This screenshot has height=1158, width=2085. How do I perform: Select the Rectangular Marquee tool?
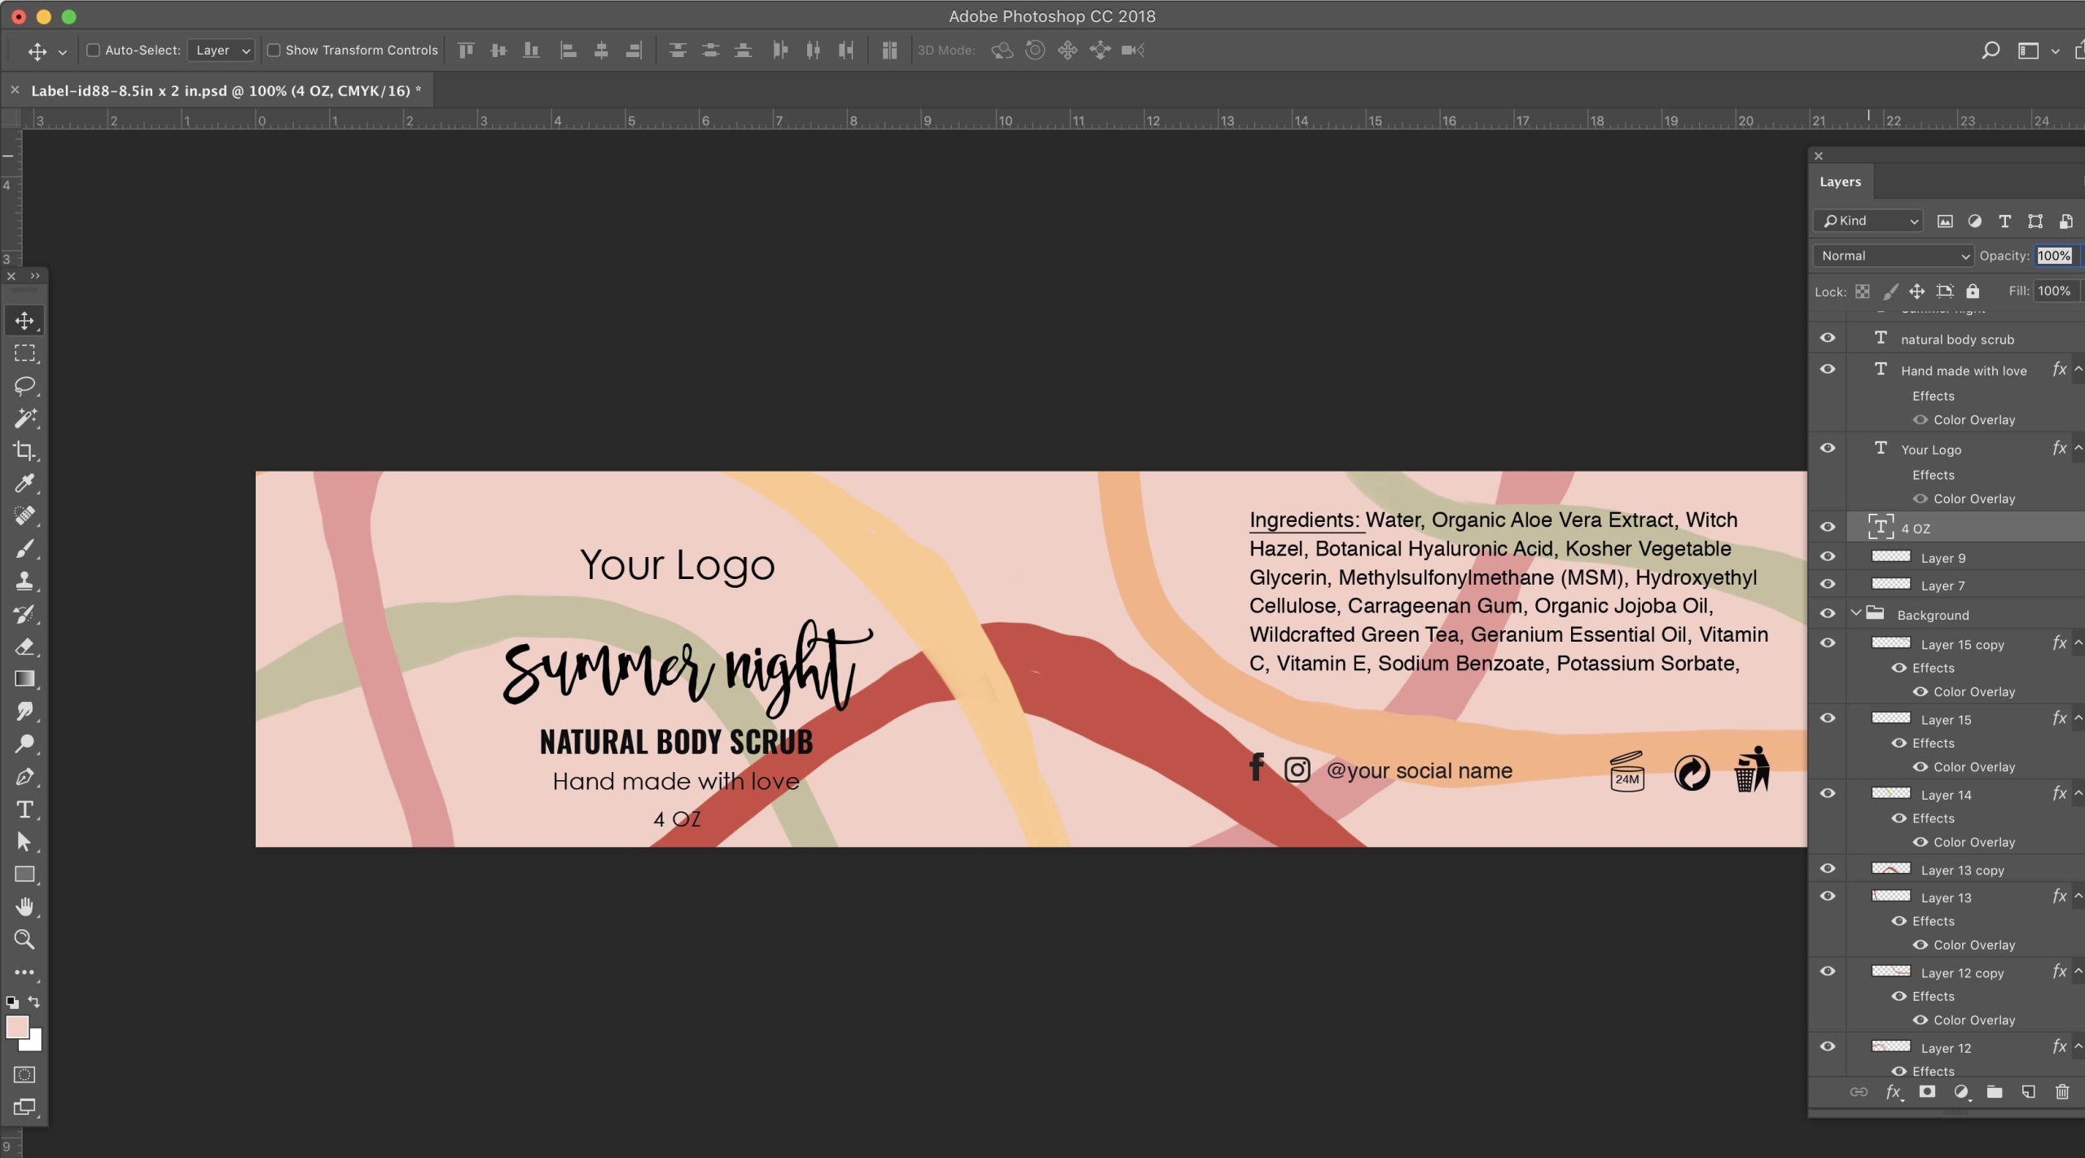point(24,353)
